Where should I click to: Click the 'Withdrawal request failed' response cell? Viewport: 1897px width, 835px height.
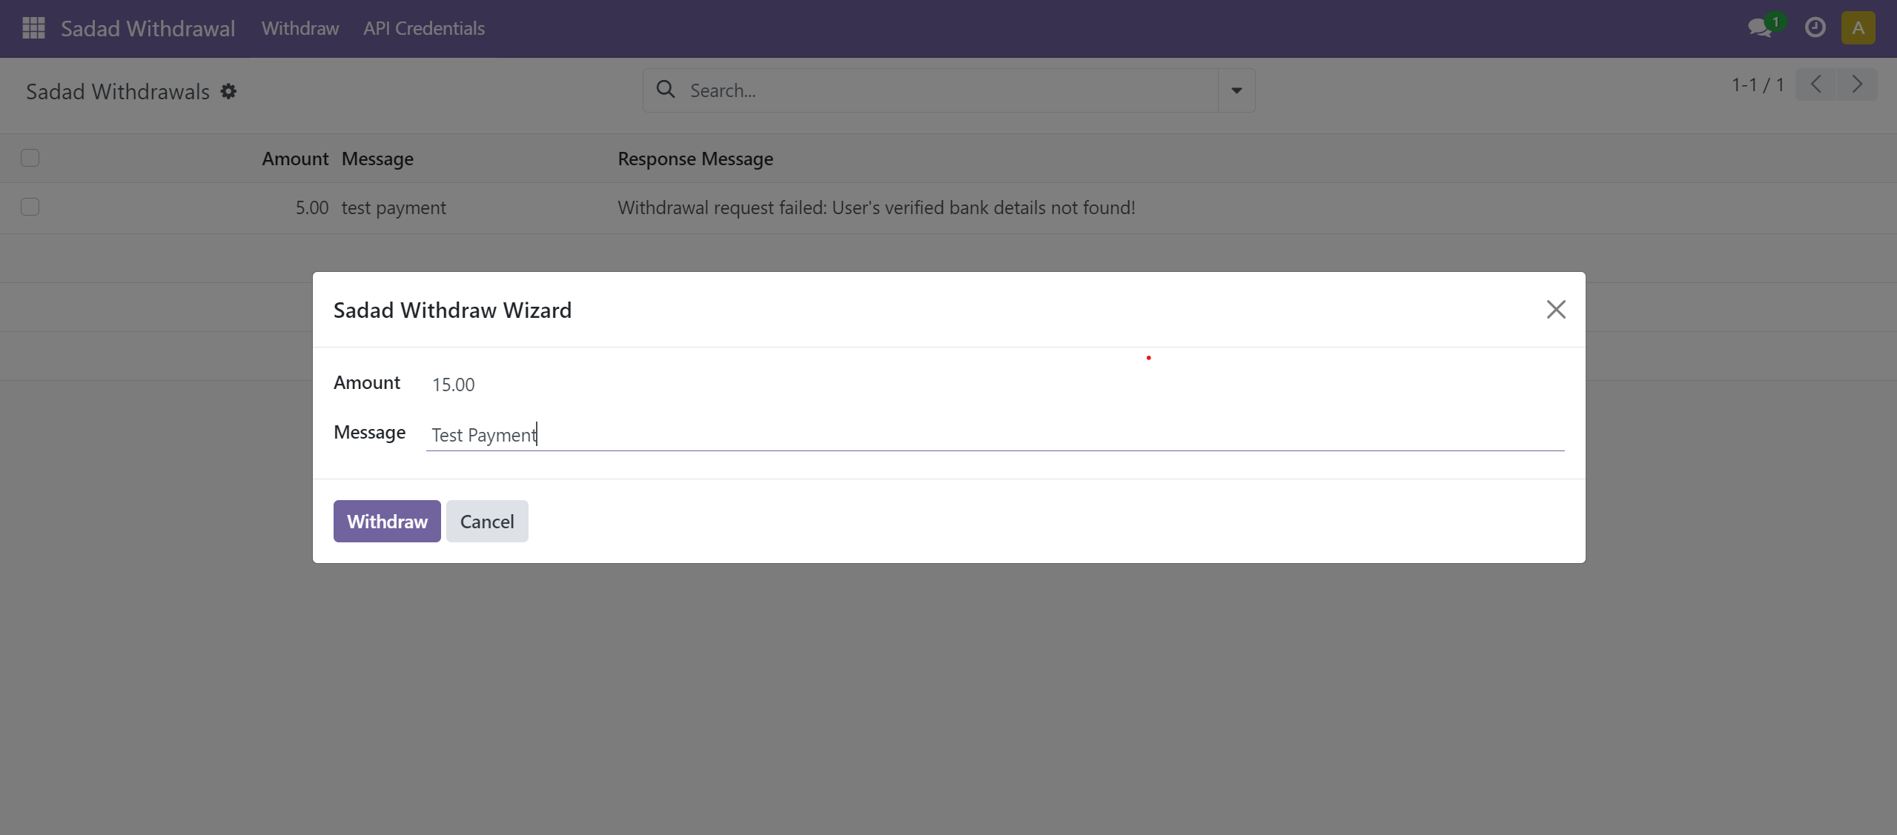(876, 207)
